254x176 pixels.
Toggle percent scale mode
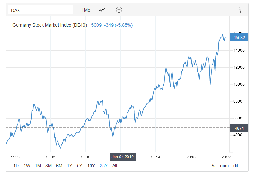(213, 166)
